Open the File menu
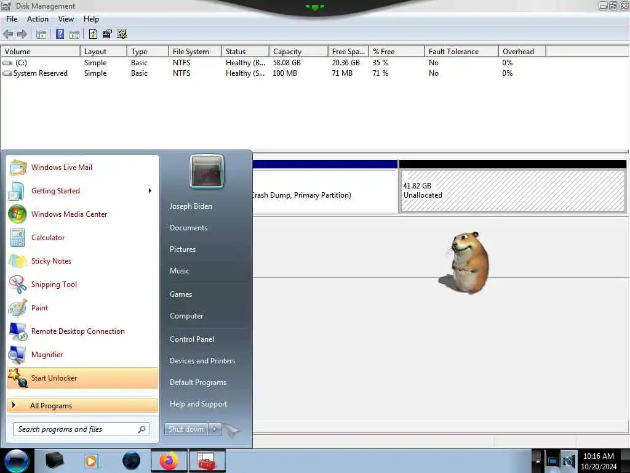The width and height of the screenshot is (630, 473). tap(12, 19)
